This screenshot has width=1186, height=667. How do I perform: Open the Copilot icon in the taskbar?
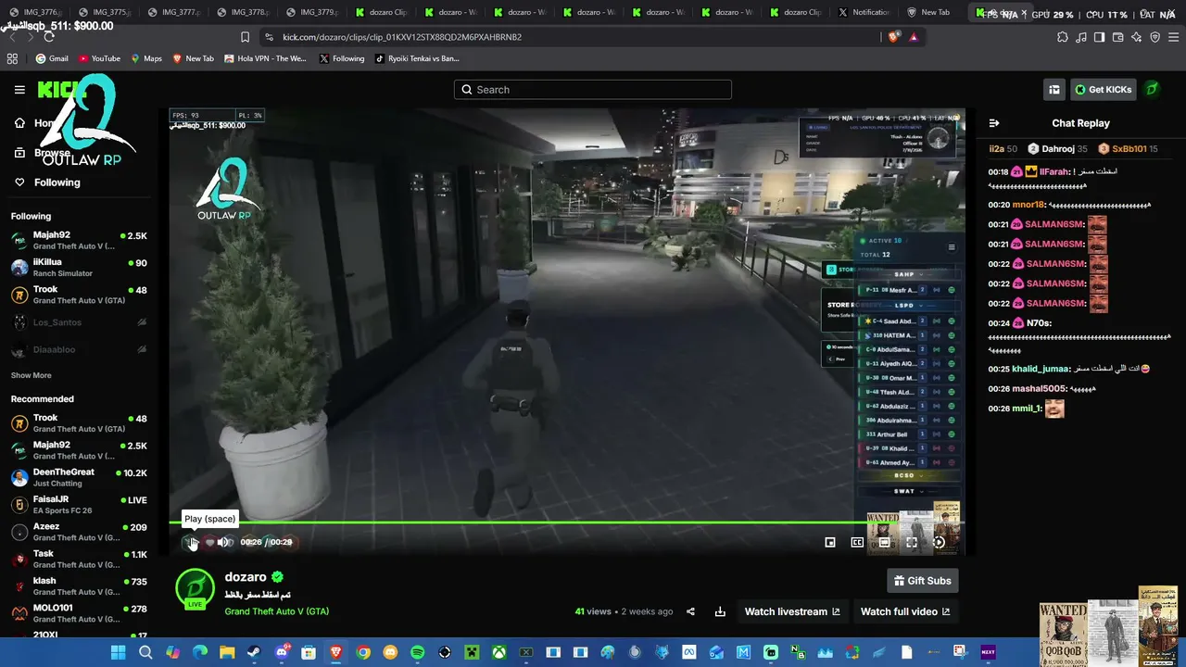(x=172, y=652)
